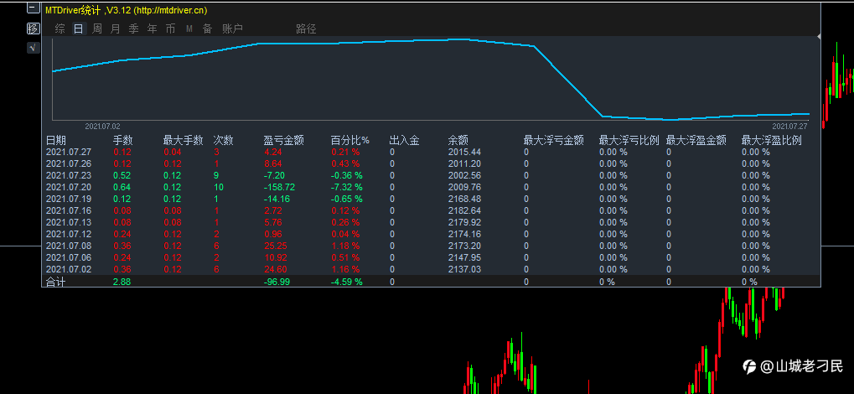Select the 备 tab
Screen dimensions: 854x394
click(x=208, y=29)
